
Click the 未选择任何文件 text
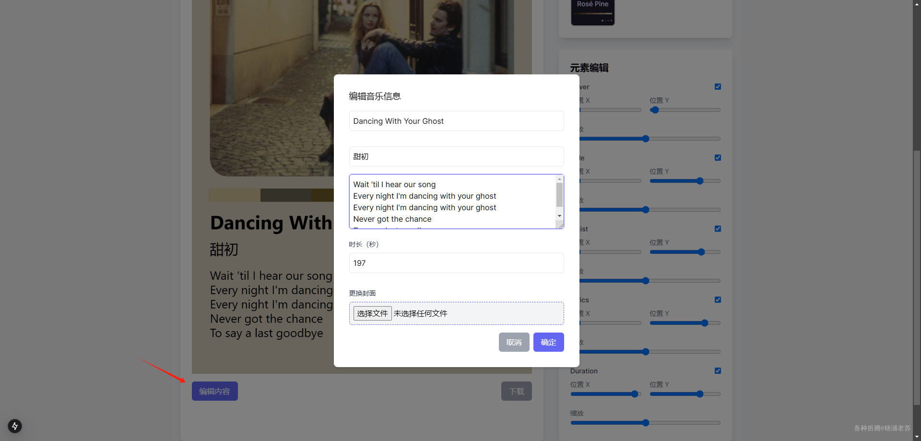pos(420,313)
